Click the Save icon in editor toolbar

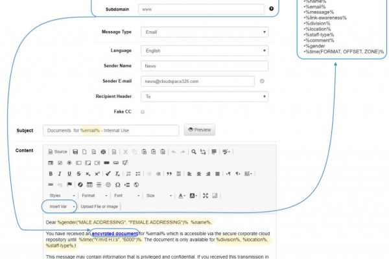[76, 152]
